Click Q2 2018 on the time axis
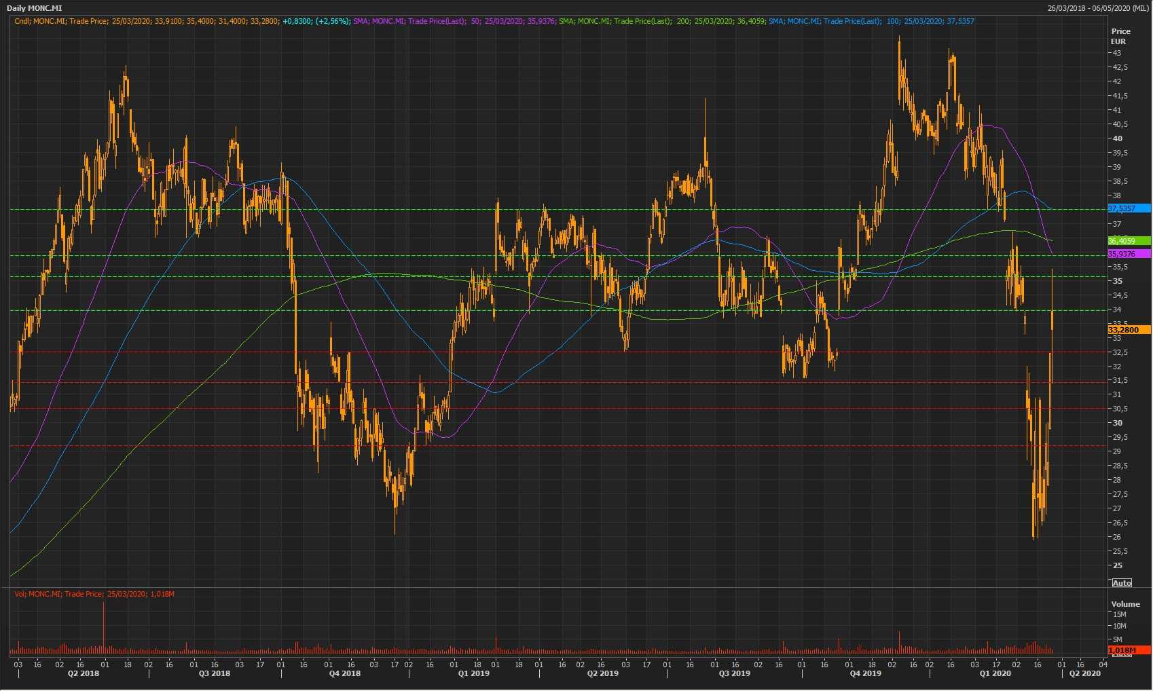Screen dimensions: 1153x691 pyautogui.click(x=83, y=673)
